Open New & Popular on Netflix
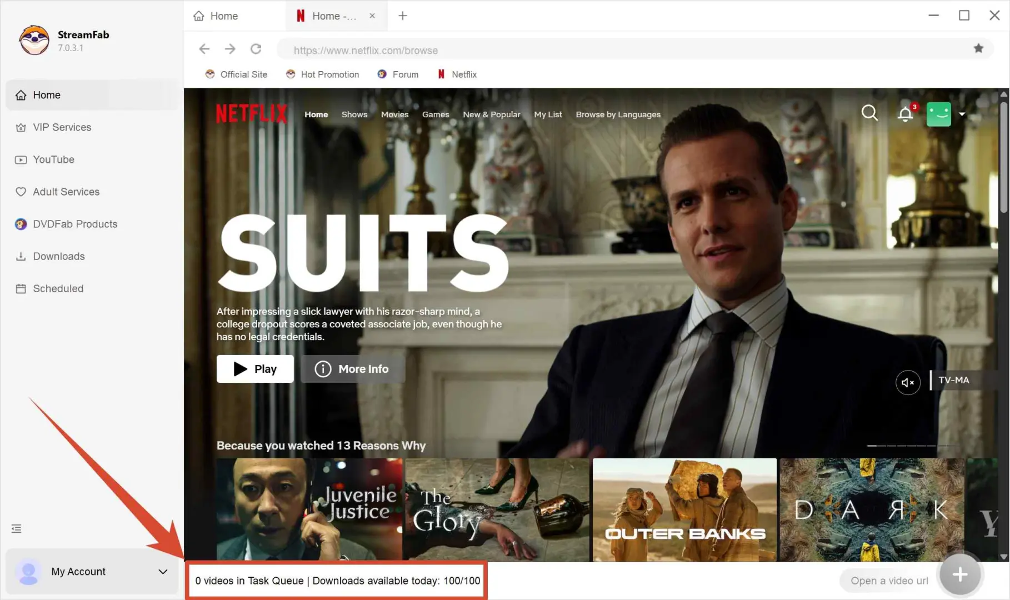Screen dimensions: 1010x600 [492, 114]
